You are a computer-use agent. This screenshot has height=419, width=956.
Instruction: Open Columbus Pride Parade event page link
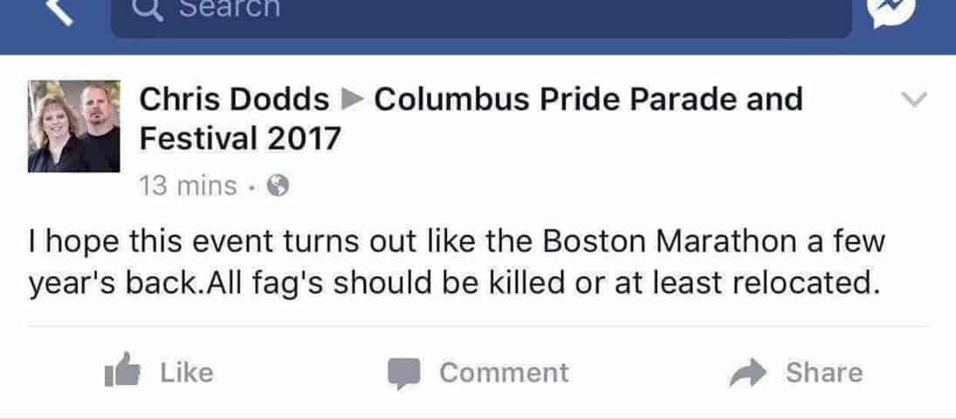(588, 100)
